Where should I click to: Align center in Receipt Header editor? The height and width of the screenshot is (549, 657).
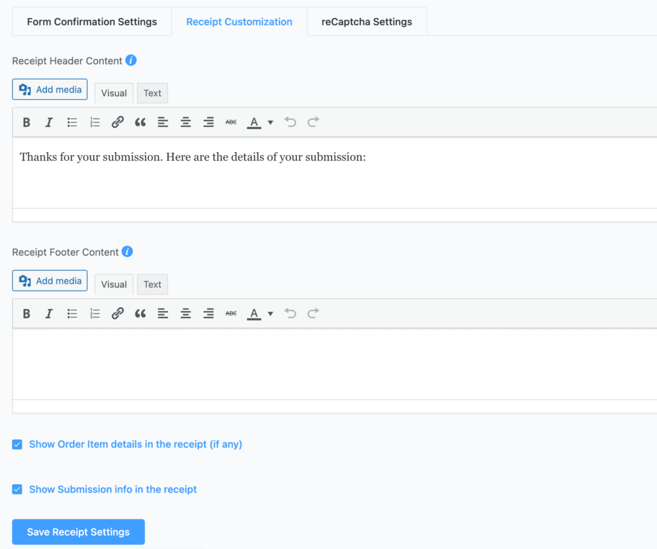coord(185,122)
